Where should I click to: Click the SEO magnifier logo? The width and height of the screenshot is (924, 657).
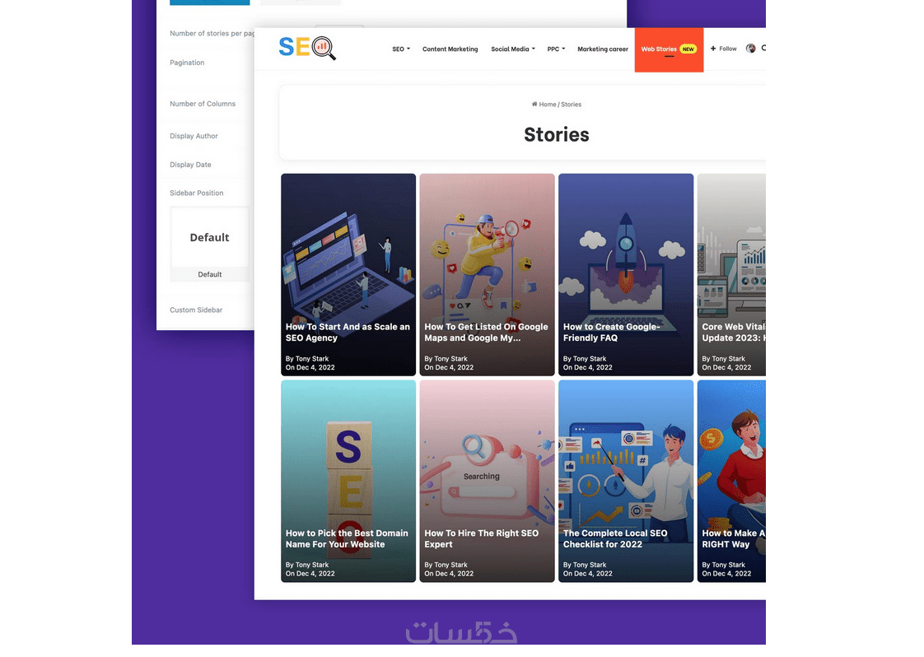[307, 49]
